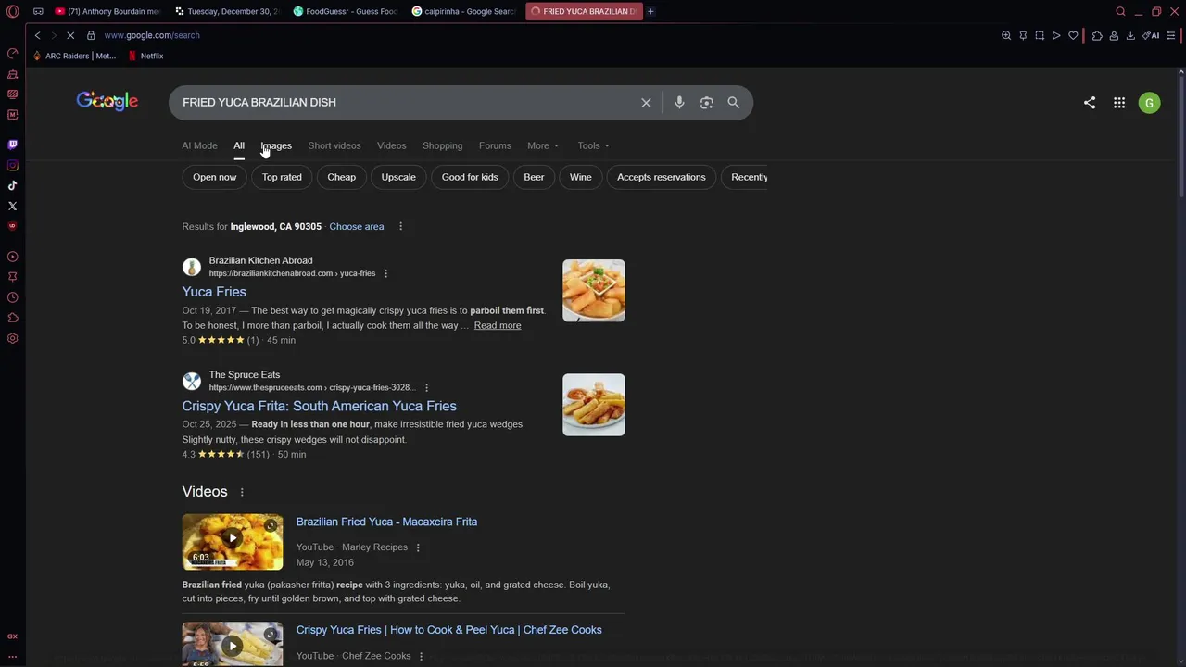Image resolution: width=1186 pixels, height=667 pixels.
Task: Play the Macaxeira Frita video thumbnail
Action: pos(233,541)
